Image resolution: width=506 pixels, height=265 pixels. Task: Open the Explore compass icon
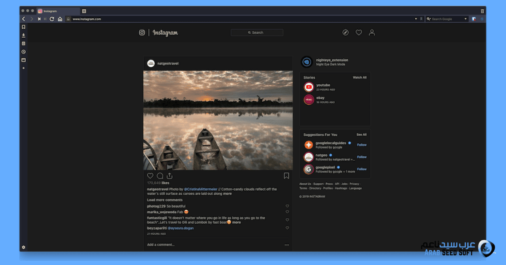click(345, 32)
